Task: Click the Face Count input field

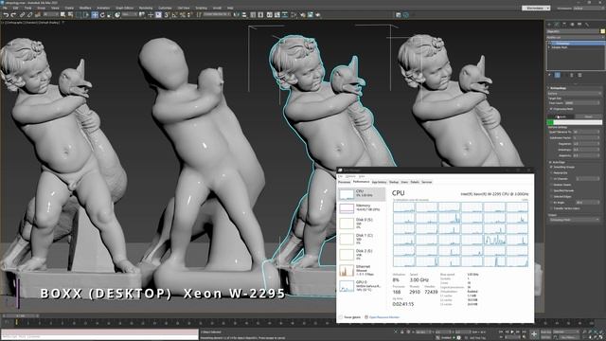Action: [x=582, y=103]
